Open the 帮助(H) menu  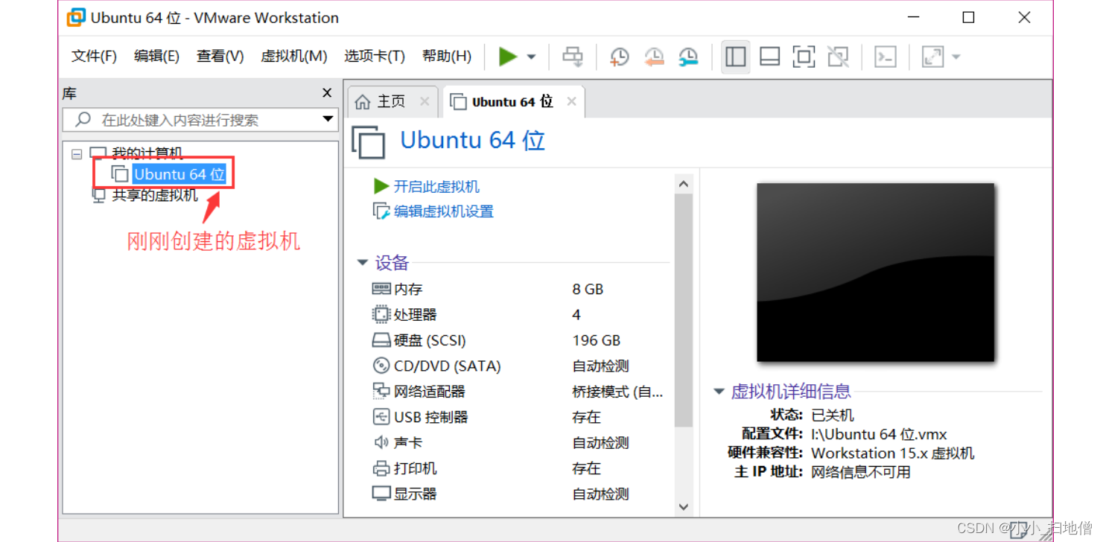447,56
